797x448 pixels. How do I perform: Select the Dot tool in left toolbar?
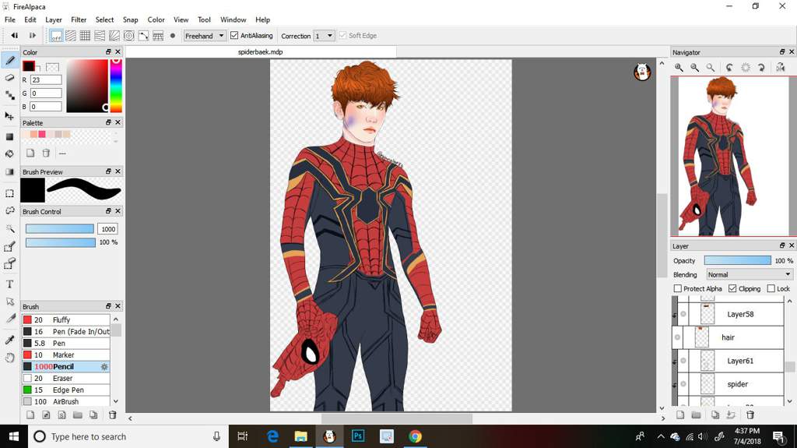point(9,95)
